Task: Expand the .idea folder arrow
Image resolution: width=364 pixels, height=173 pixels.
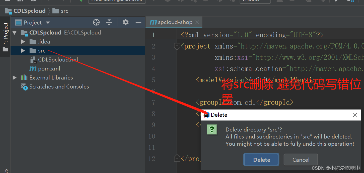Action: pyautogui.click(x=23, y=42)
